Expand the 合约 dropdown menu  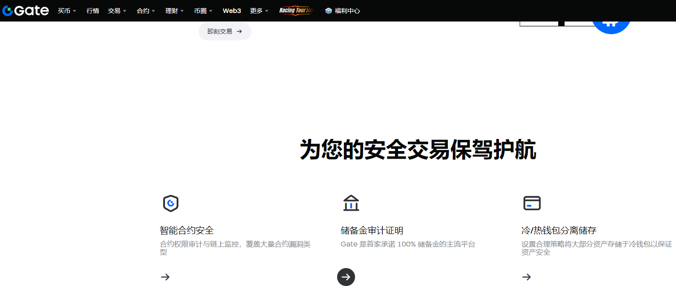[146, 11]
